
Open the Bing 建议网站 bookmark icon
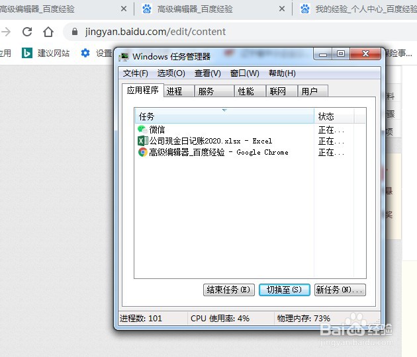click(x=27, y=53)
